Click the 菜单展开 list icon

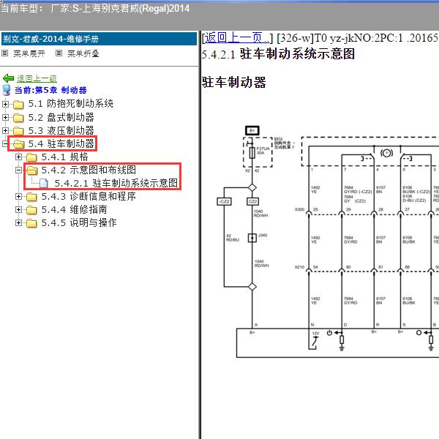5,53
